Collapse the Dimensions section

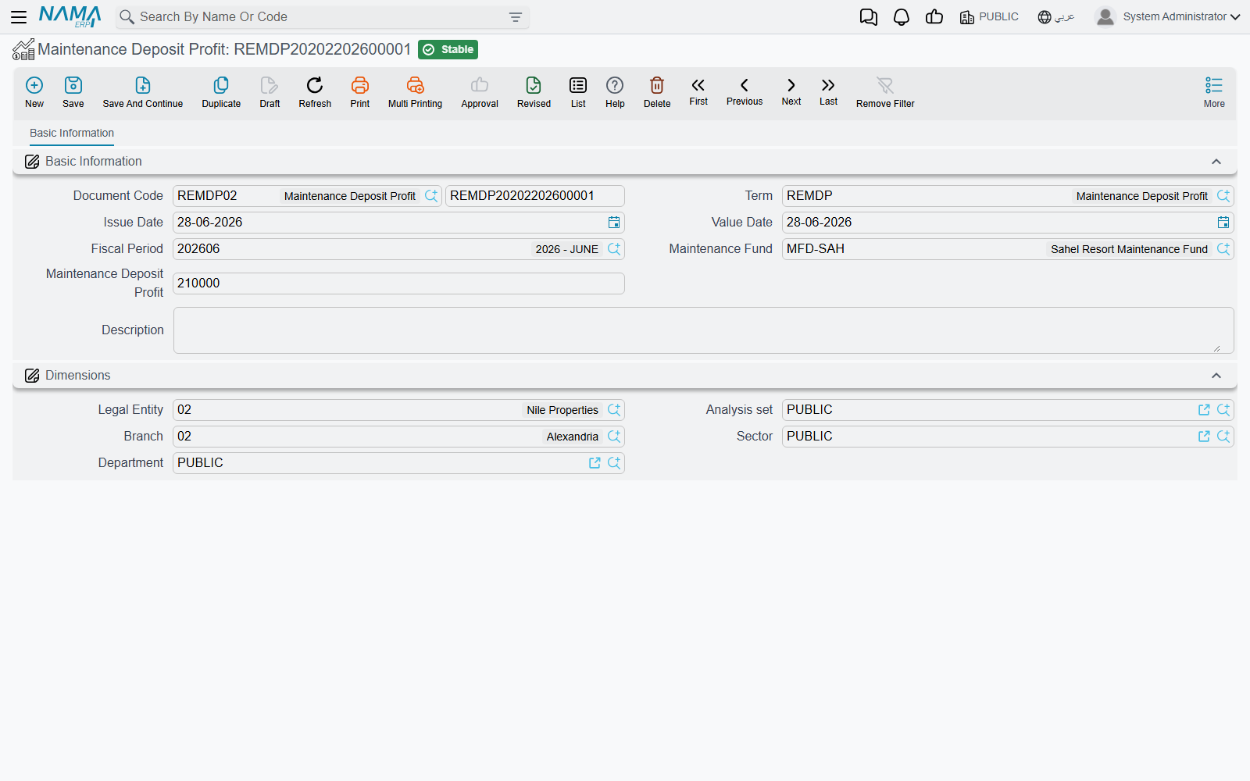pos(1216,376)
